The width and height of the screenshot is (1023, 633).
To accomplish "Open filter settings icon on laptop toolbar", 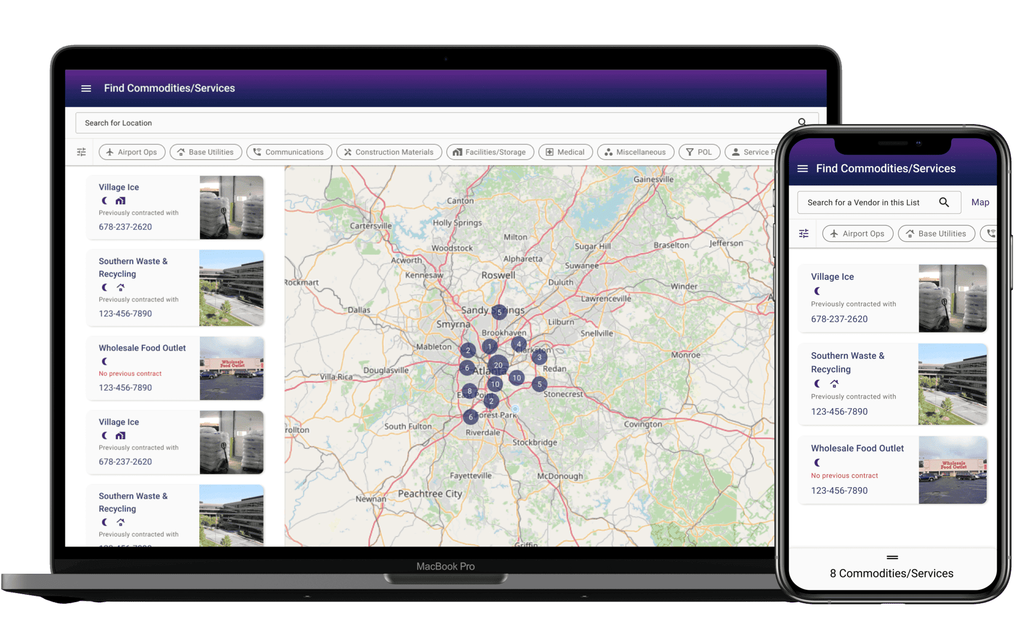I will pos(82,152).
